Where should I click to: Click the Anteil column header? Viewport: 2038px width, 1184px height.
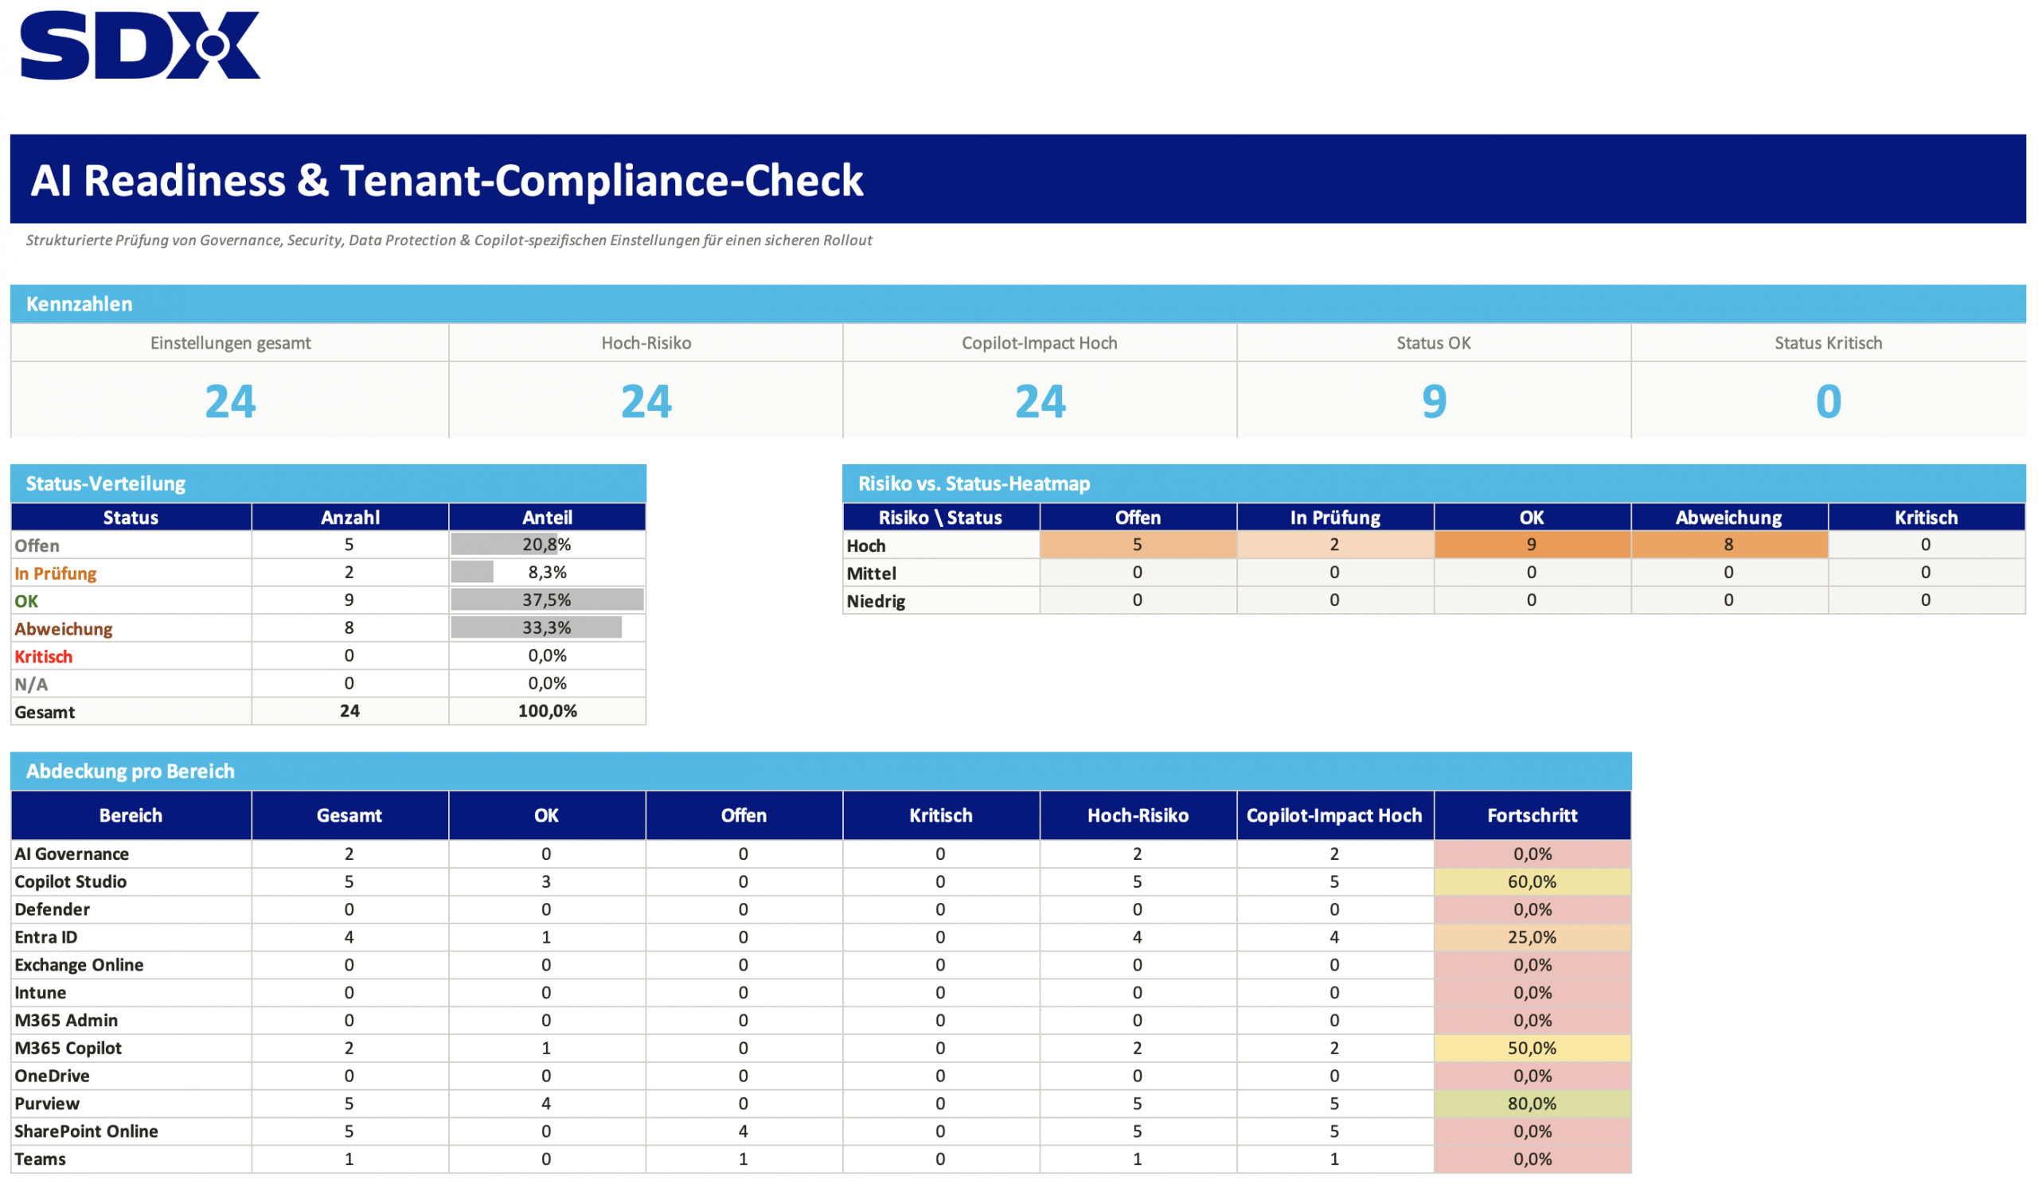548,518
